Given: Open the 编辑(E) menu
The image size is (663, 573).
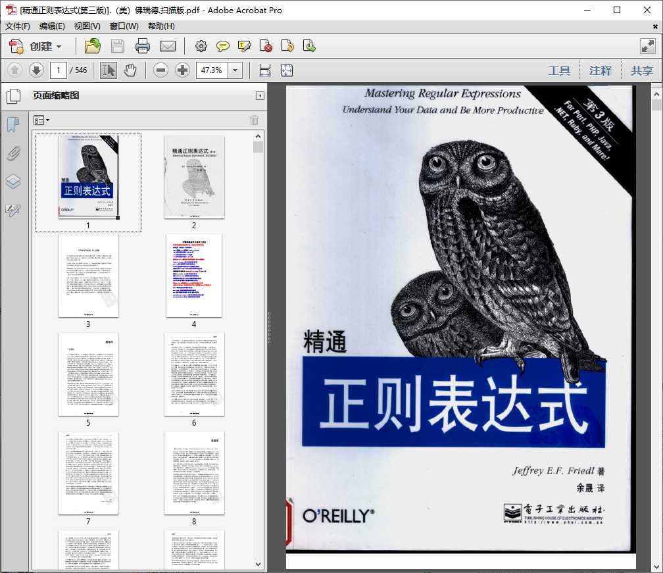Looking at the screenshot, I should (52, 26).
